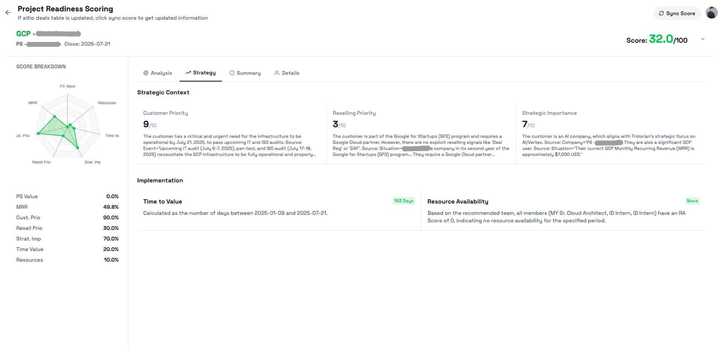Viewport: 722px width, 356px height.
Task: Click the Strategic Importance 7/10 card
Action: (609, 133)
